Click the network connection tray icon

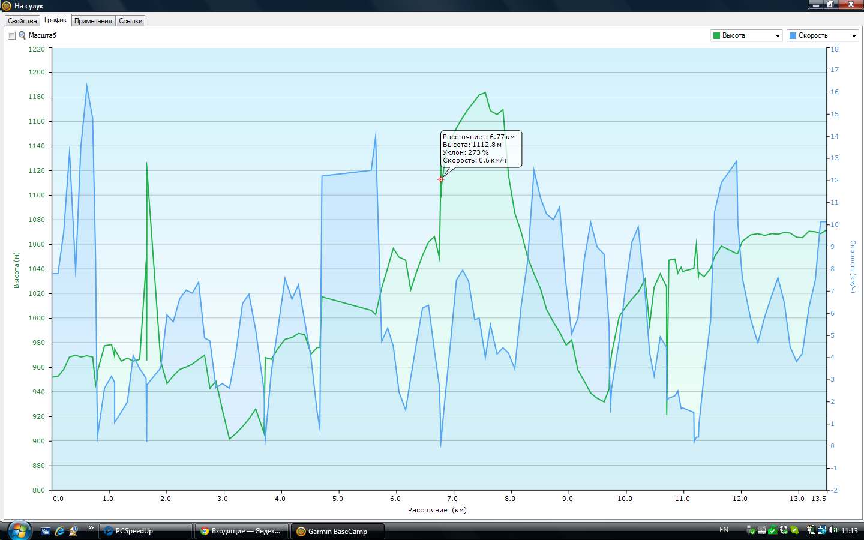tap(822, 530)
